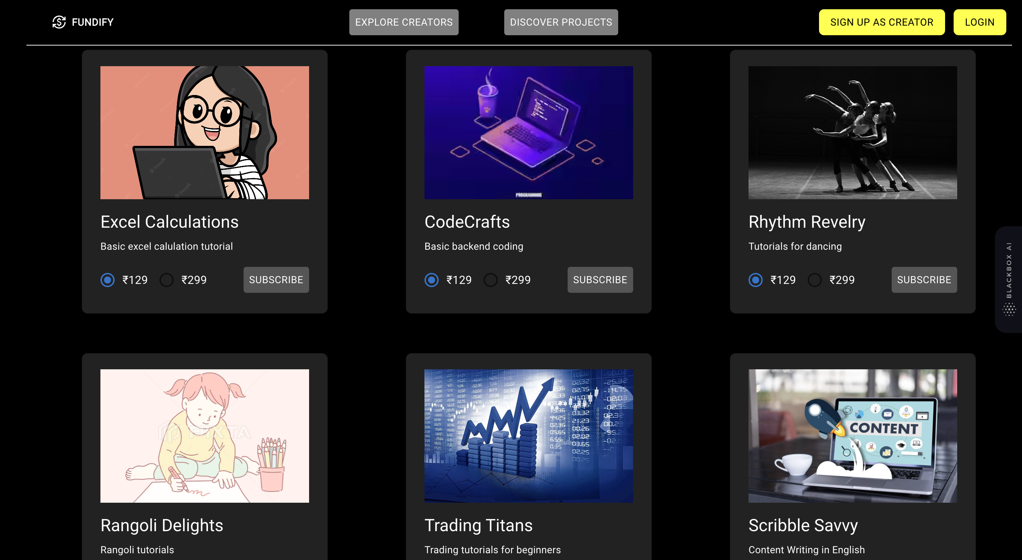Subscribe to Excel Calculations
Viewport: 1022px width, 560px height.
(x=276, y=280)
